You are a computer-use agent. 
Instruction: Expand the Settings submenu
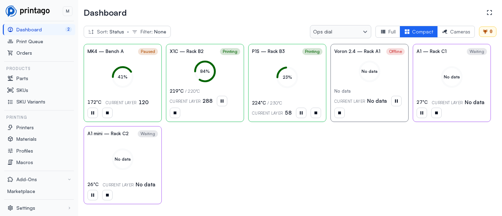(x=39, y=208)
